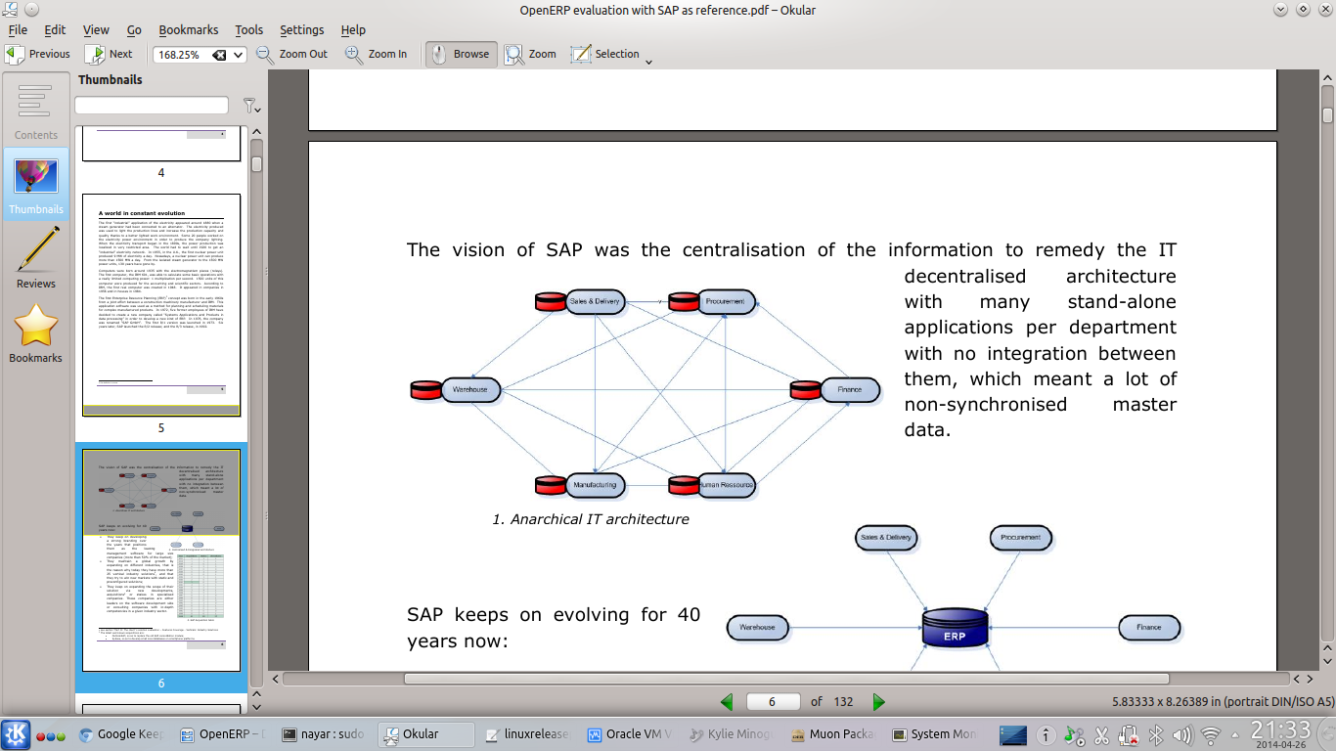Open the KDE application launcher

pyautogui.click(x=16, y=734)
